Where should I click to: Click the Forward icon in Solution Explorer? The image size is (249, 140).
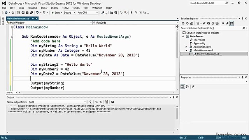point(188,23)
